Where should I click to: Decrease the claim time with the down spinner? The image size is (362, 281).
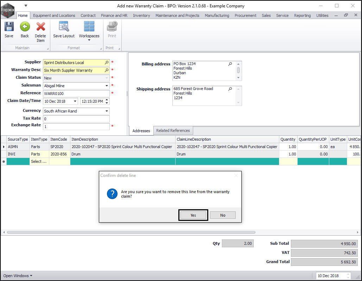click(107, 103)
